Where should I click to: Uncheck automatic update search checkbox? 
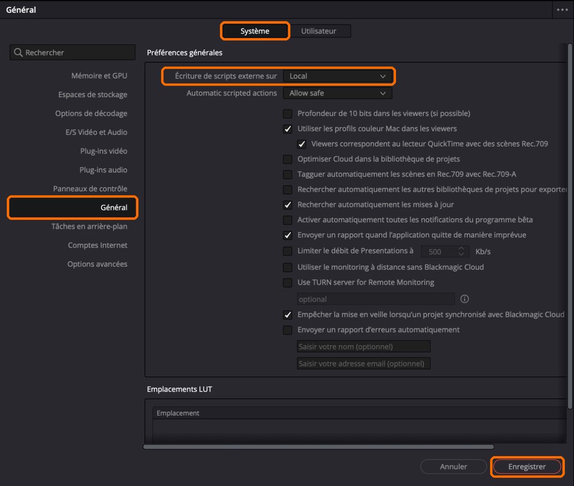tap(288, 205)
